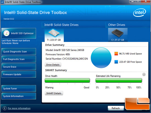Viewport: 151px width, 113px height.
Task: Open the For more information link
Action: pos(19,108)
